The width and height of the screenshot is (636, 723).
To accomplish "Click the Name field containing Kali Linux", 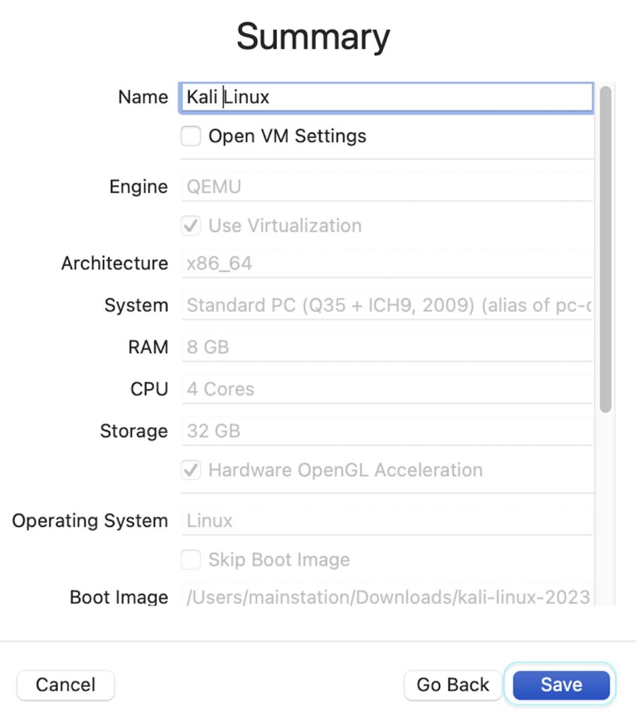I will 387,97.
